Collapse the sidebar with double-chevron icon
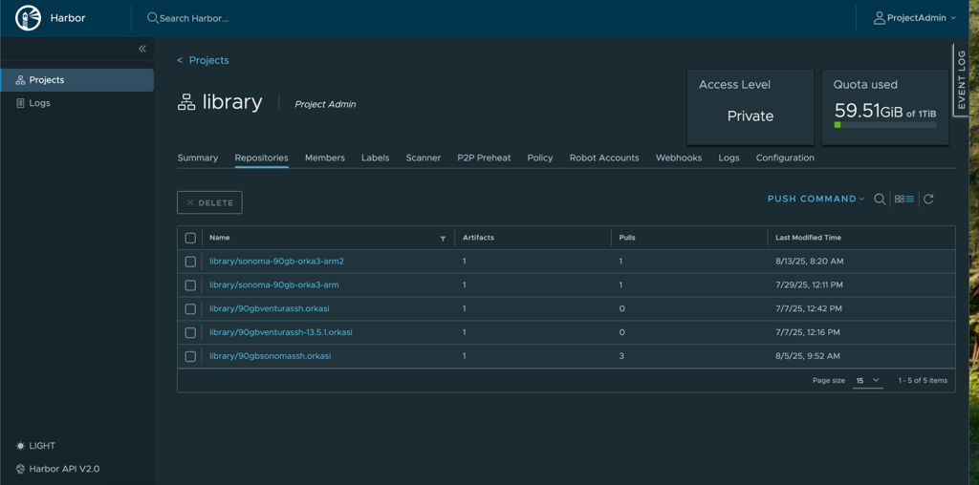Screen dimensions: 979x485 [x=142, y=49]
